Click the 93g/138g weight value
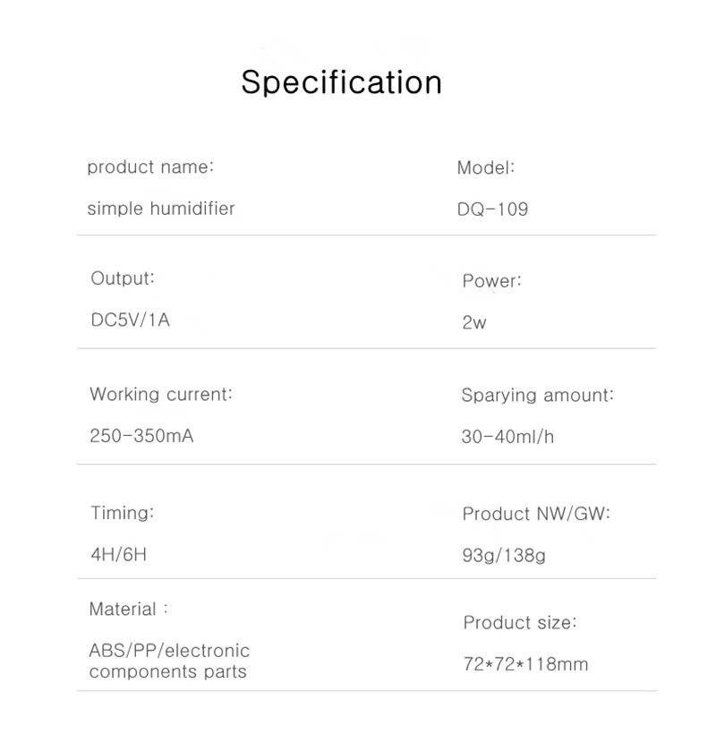 tap(504, 555)
